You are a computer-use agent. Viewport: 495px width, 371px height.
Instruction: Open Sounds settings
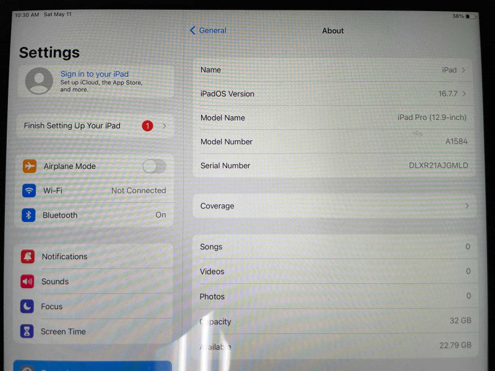pos(93,281)
